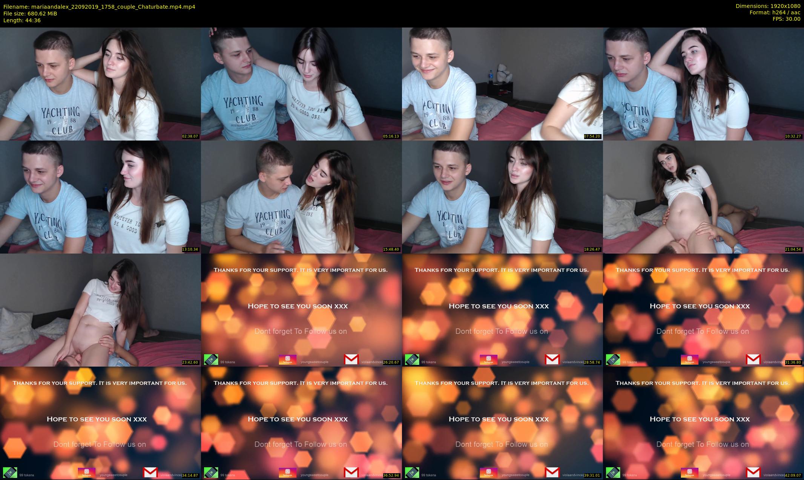Select the thumbnail timestamped 07:54.20
Viewport: 804px width, 480px height.
tap(502, 84)
